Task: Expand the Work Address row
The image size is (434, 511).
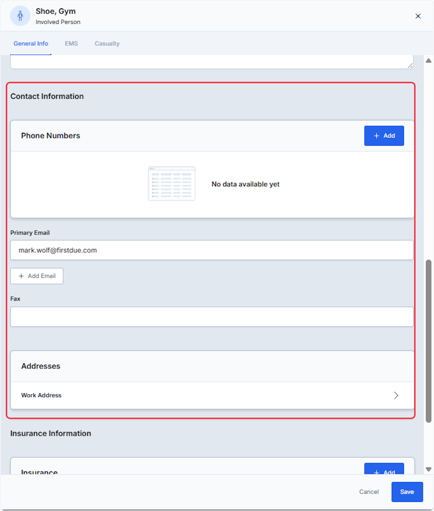Action: [212, 395]
